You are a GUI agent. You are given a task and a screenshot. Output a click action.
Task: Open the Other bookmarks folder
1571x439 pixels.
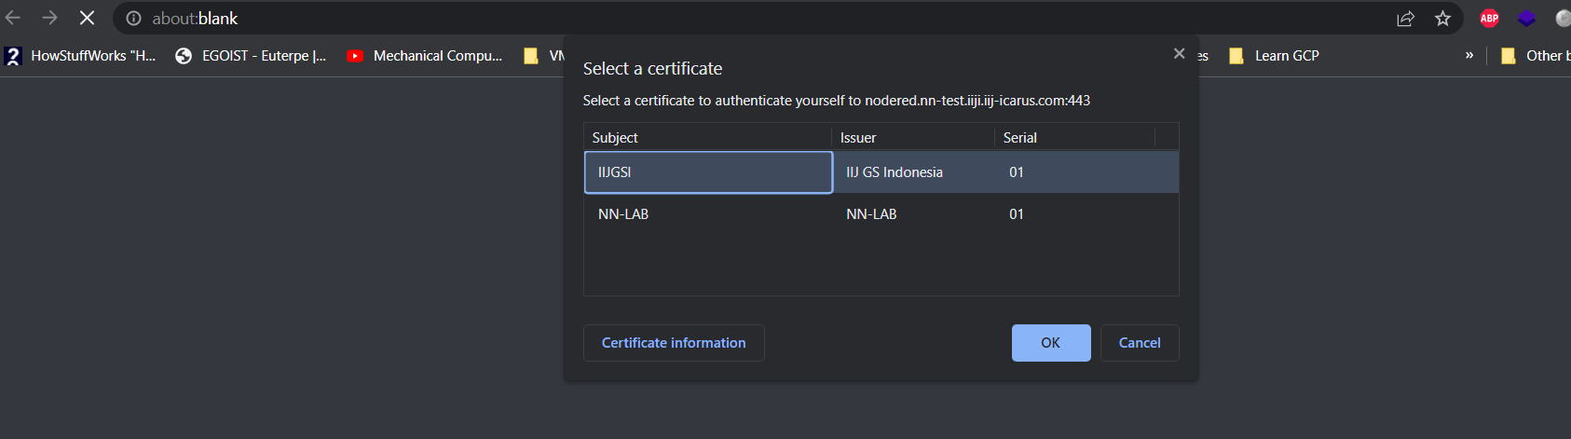pyautogui.click(x=1535, y=56)
